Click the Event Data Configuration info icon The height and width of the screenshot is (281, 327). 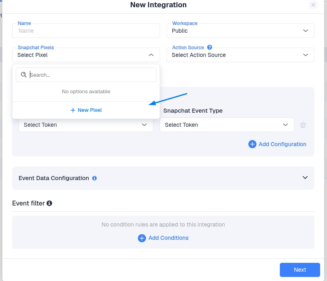click(94, 178)
